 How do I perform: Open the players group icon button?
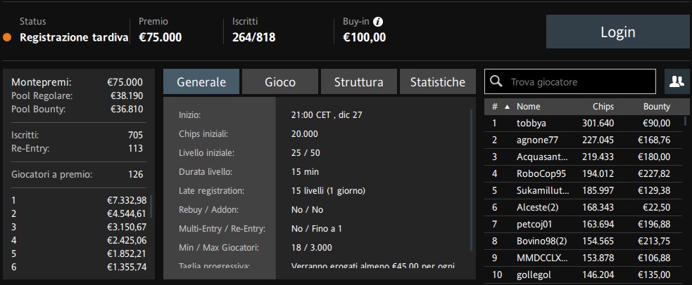677,82
